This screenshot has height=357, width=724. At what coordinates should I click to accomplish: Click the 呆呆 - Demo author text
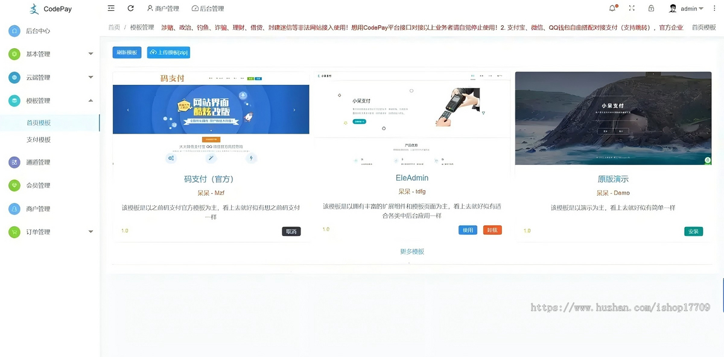[613, 193]
